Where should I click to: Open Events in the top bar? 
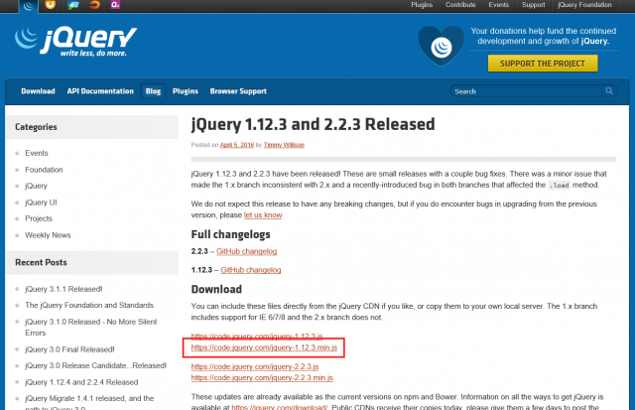(x=498, y=5)
